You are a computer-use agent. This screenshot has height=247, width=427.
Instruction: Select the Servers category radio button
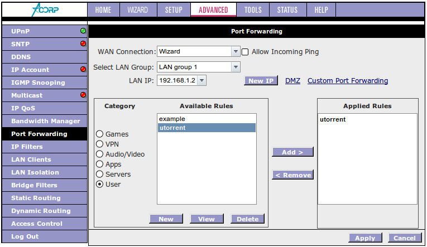click(x=100, y=174)
